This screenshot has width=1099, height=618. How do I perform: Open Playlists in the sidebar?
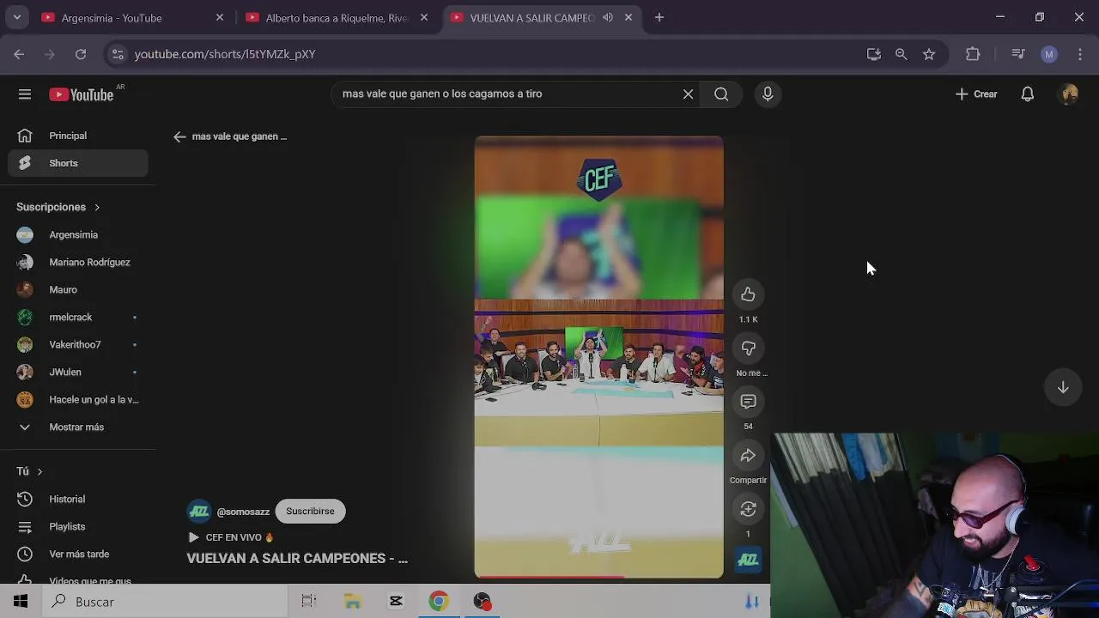pyautogui.click(x=78, y=526)
